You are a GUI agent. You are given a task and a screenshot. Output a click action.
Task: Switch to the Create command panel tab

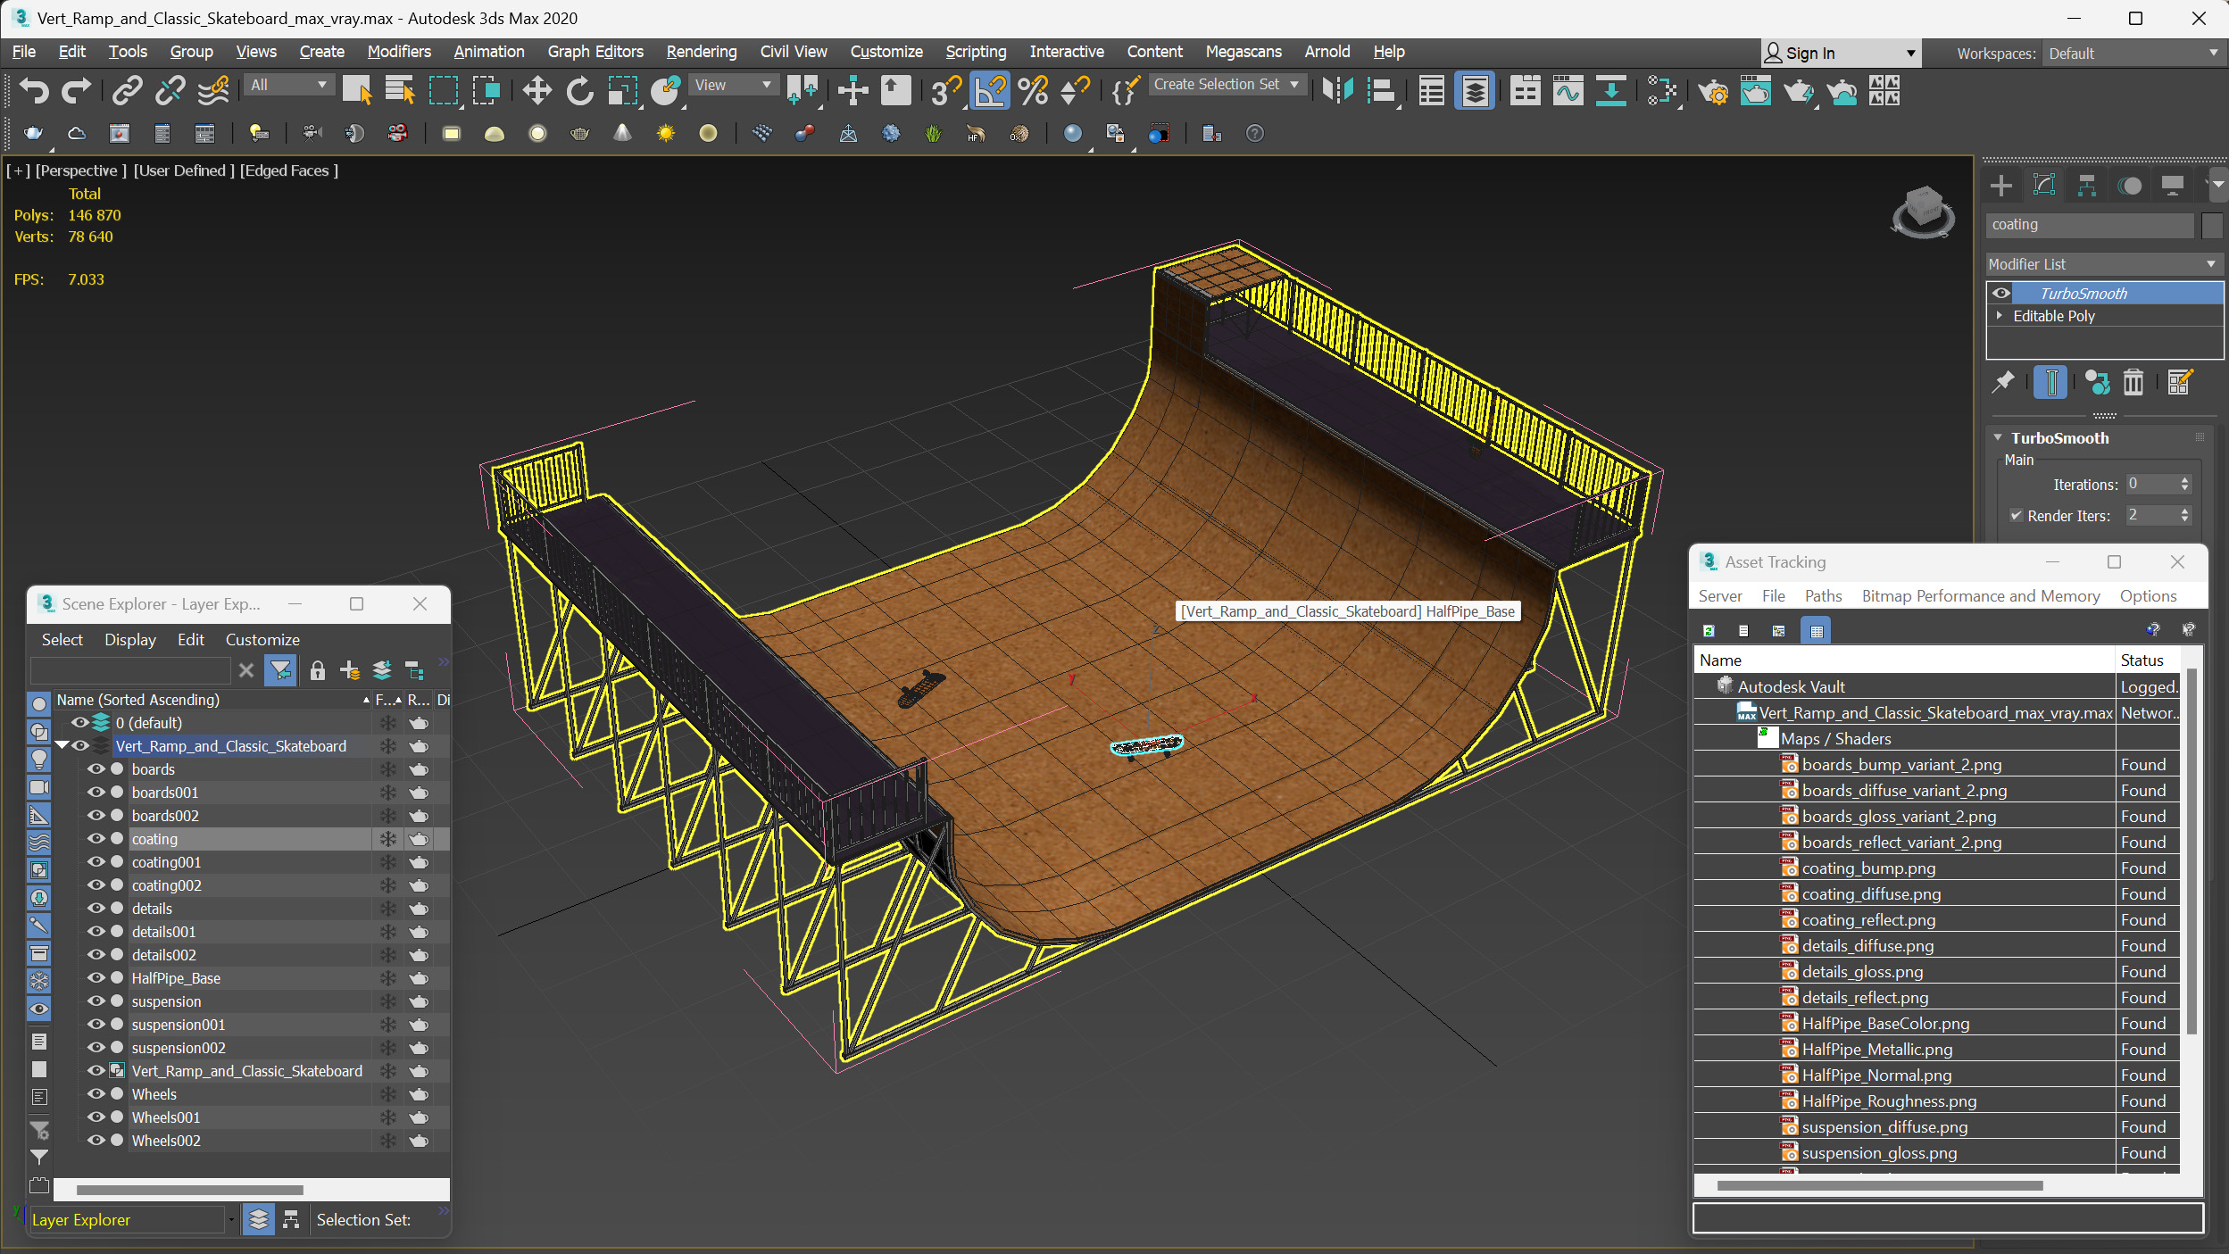pos(2000,186)
